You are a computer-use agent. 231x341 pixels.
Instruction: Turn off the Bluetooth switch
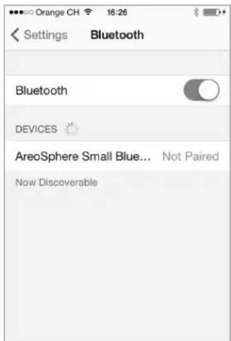201,90
